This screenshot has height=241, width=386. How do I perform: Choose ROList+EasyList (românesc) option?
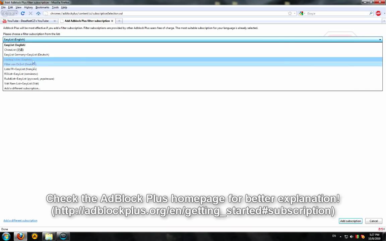pos(193,74)
